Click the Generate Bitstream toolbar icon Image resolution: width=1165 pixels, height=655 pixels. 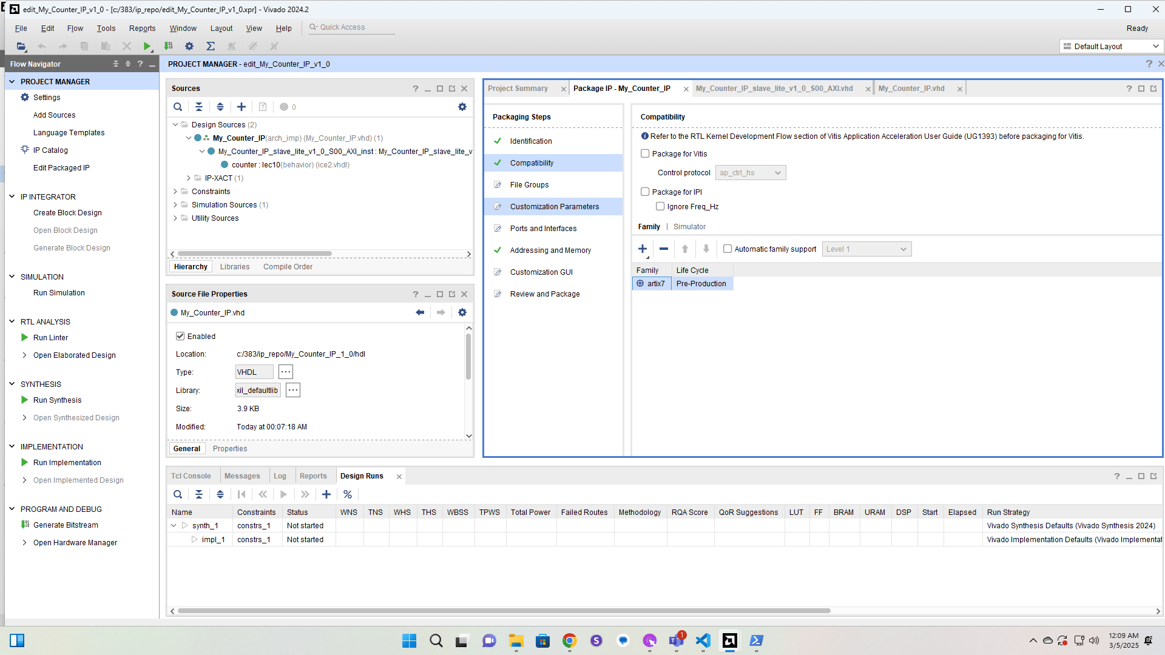click(x=169, y=46)
